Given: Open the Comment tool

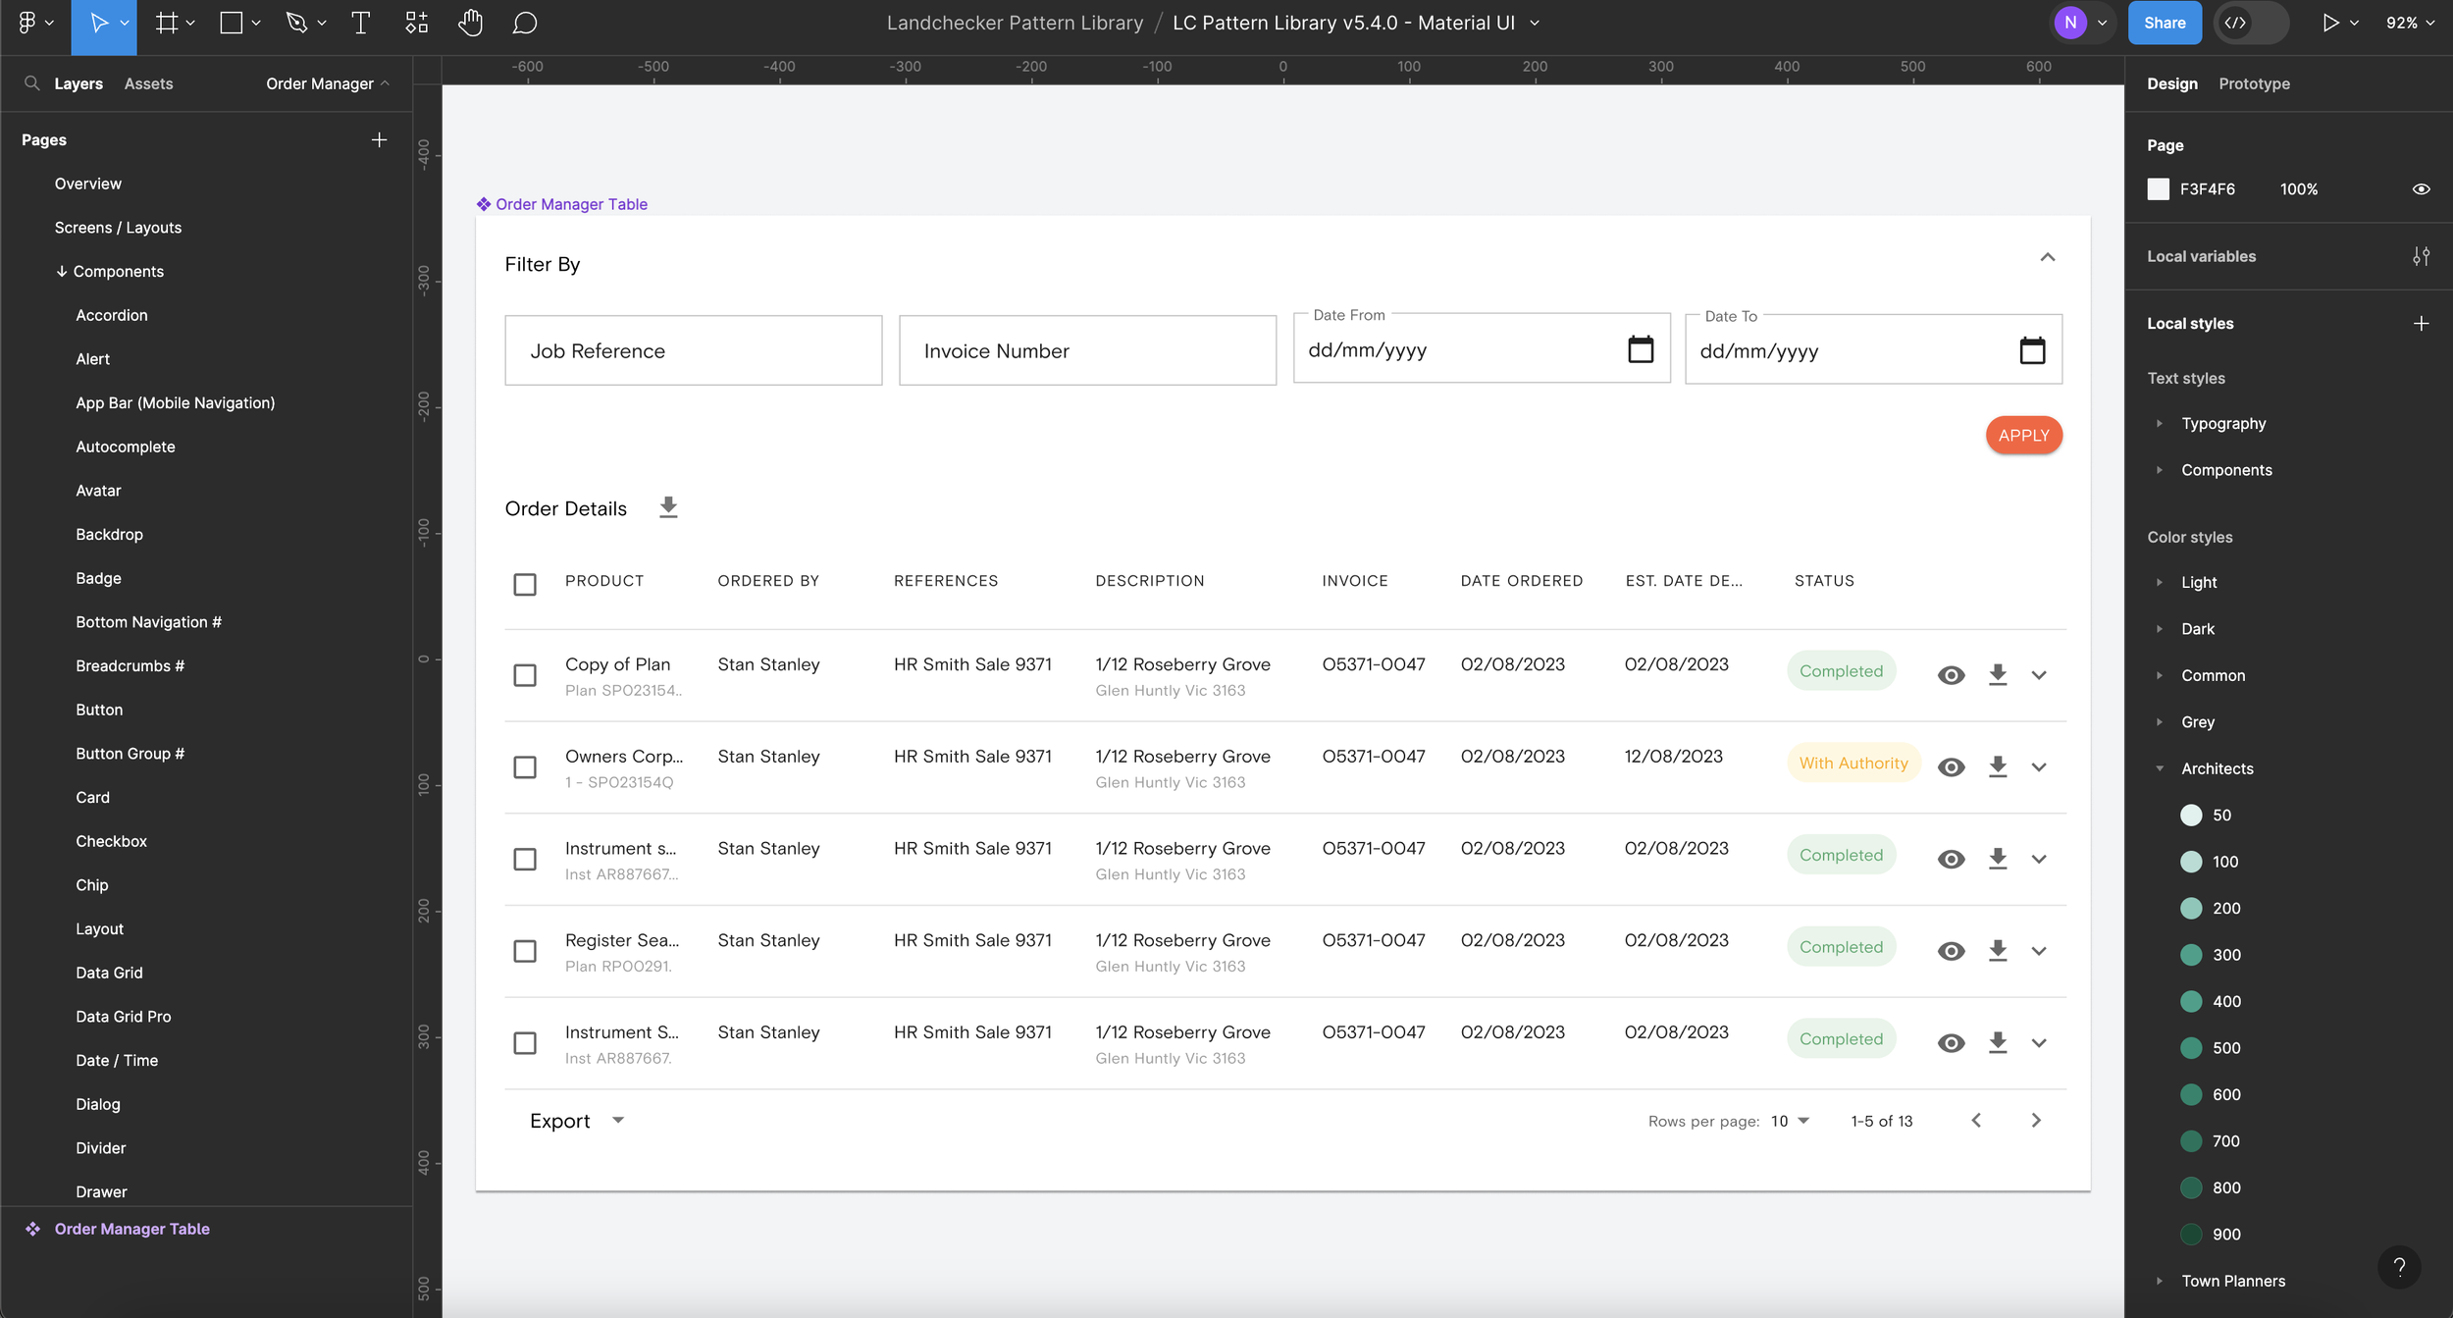Looking at the screenshot, I should pyautogui.click(x=525, y=23).
